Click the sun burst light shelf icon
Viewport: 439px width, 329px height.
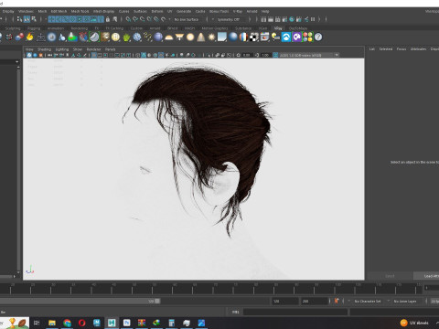click(211, 37)
